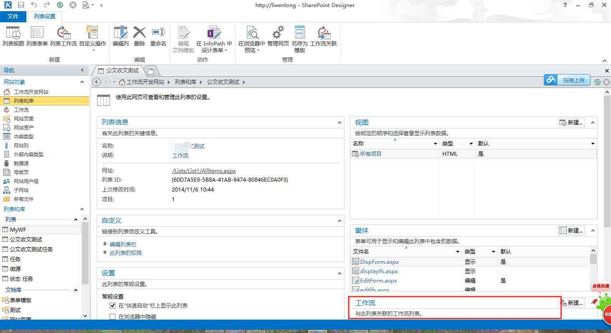
Task: Open EditForm.aspx in the forms list
Action: 378,281
